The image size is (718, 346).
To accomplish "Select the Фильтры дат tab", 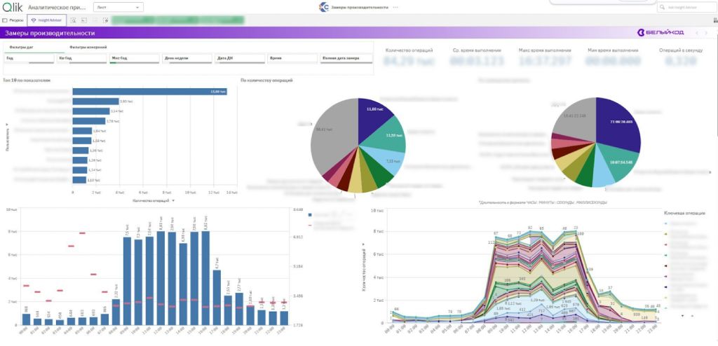I will click(22, 47).
